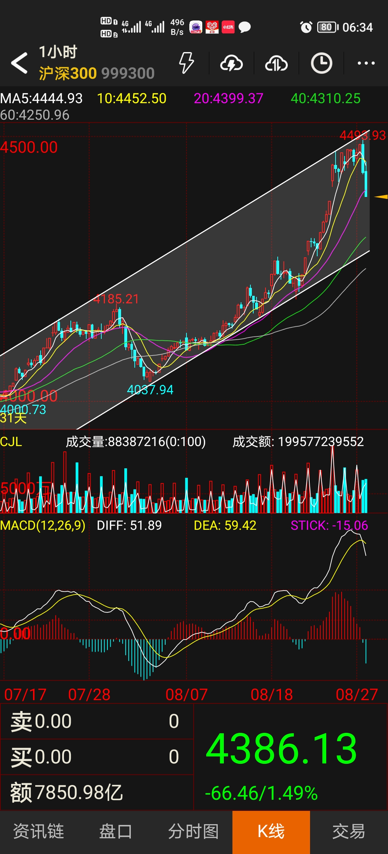Tap the back arrow icon
The image size is (388, 854).
tap(19, 63)
